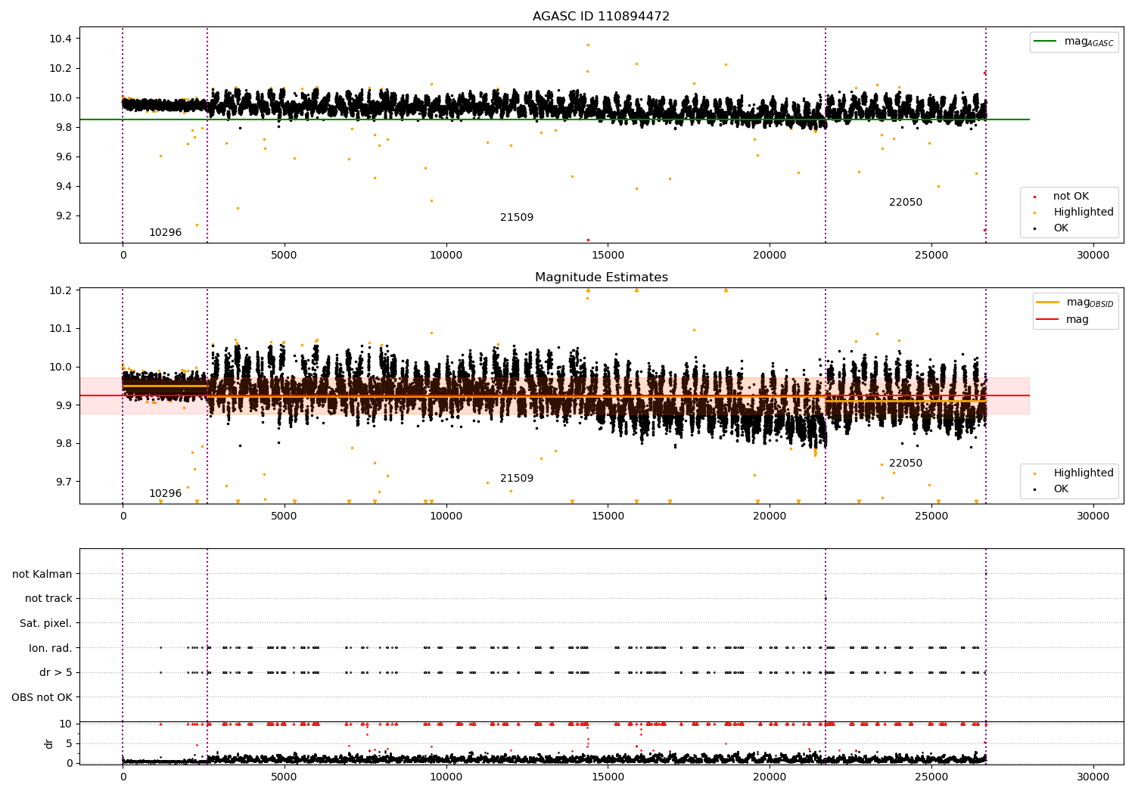The height and width of the screenshot is (794, 1135).
Task: Click the '9.4' y-axis tick in top plot
Action: coord(64,187)
